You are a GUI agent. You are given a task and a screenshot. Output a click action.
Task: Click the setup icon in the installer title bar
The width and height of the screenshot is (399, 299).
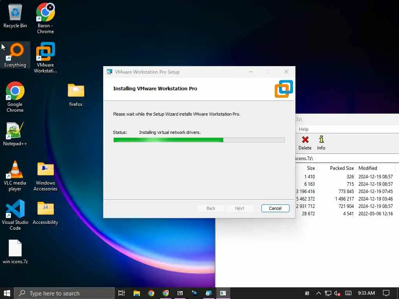[109, 72]
